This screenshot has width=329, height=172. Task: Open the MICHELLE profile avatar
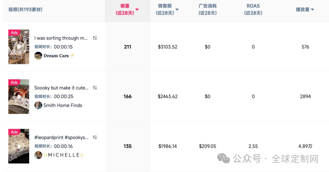[38, 155]
